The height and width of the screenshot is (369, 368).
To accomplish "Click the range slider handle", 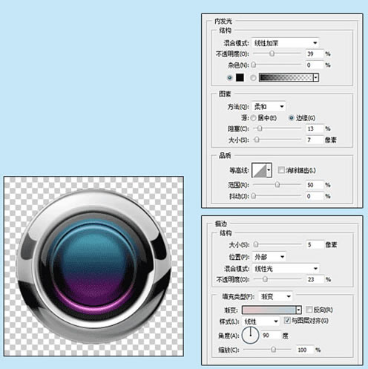I will [x=277, y=185].
